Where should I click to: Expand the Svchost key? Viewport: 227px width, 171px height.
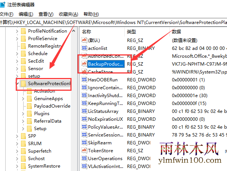tap(17, 159)
